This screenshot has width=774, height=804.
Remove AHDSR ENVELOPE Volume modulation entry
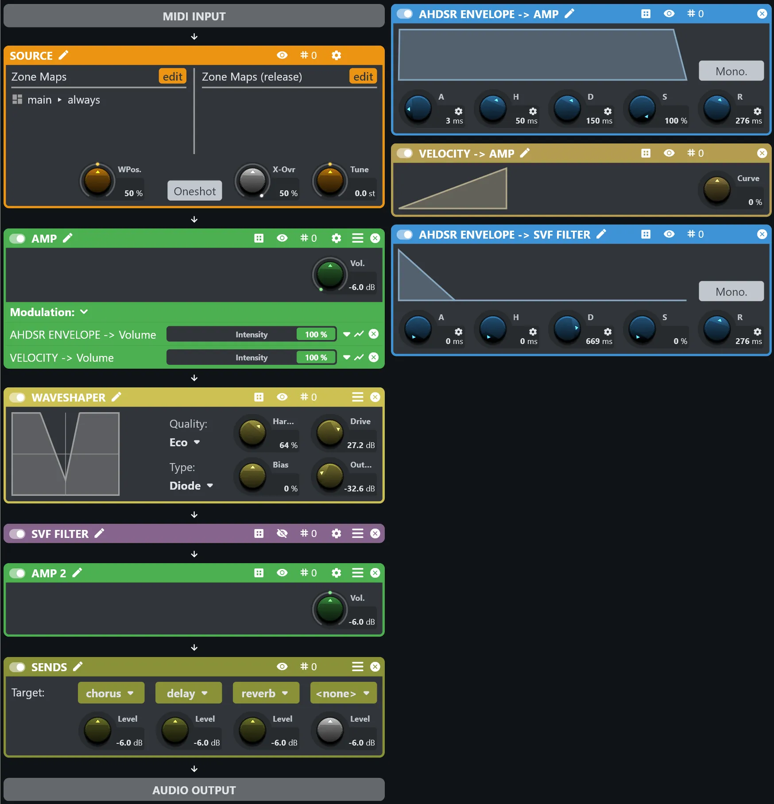[374, 334]
